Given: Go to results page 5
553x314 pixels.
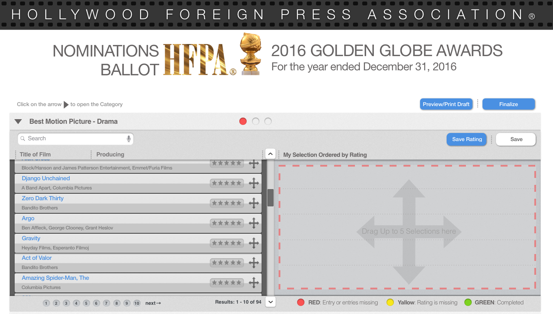Looking at the screenshot, I should point(86,303).
